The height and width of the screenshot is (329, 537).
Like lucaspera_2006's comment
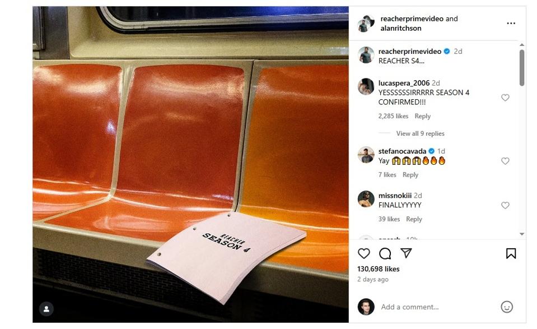tap(505, 98)
